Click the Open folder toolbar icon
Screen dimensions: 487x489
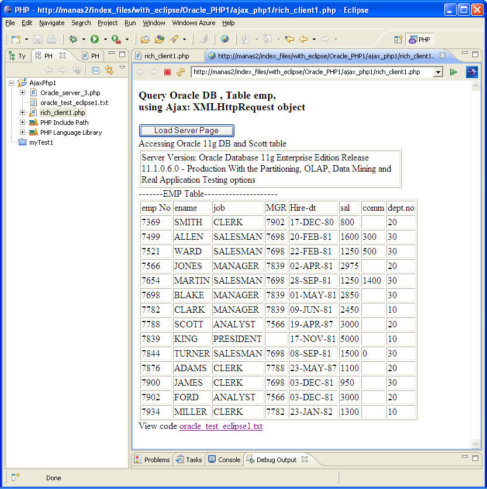tap(145, 39)
